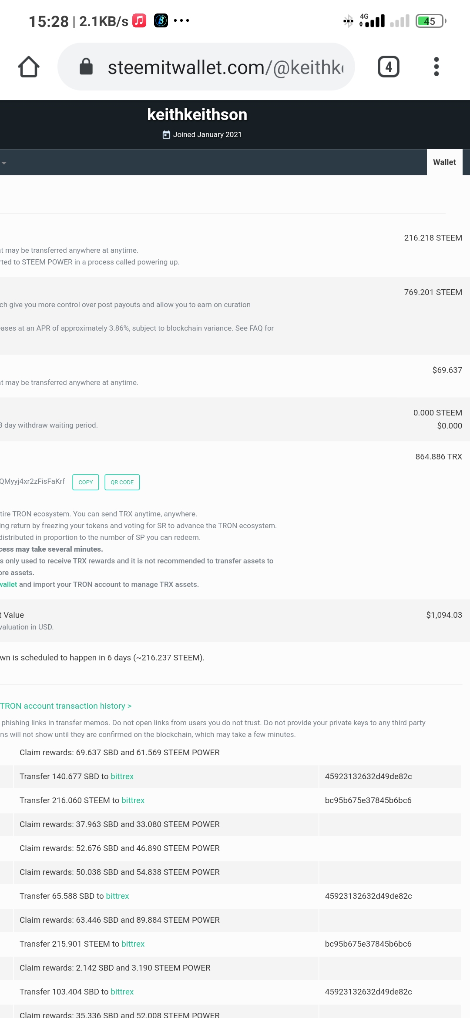Show the TRON address QR CODE

122,482
